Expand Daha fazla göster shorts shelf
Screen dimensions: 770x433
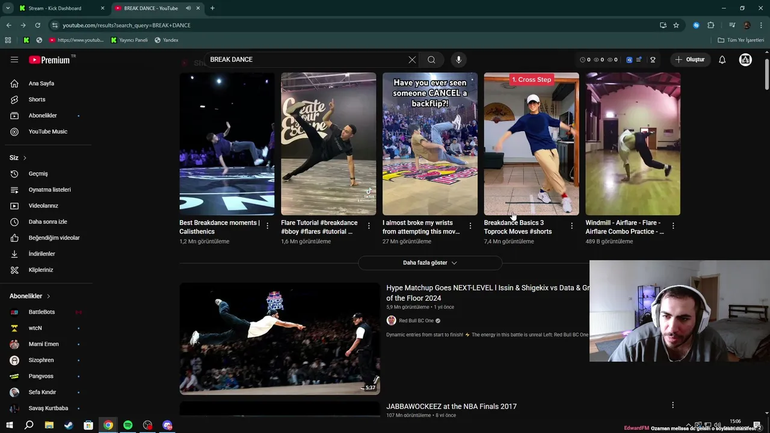(430, 263)
